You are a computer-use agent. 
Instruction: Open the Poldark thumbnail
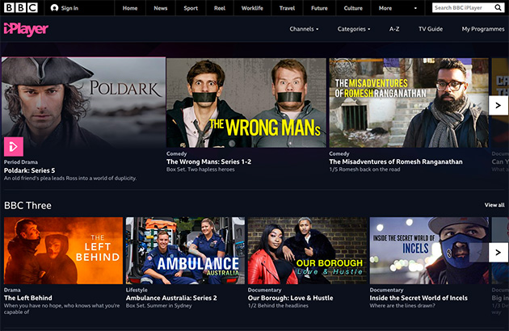click(x=83, y=103)
